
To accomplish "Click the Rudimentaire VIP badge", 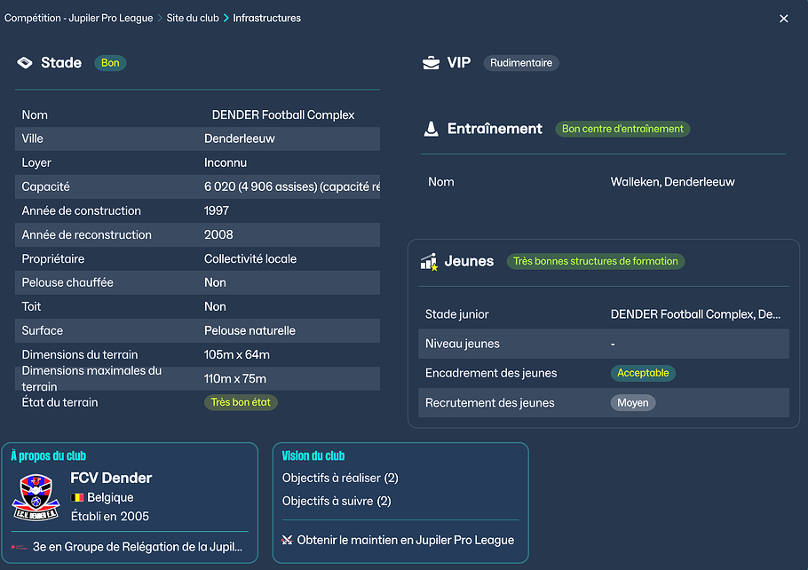I will coord(521,63).
